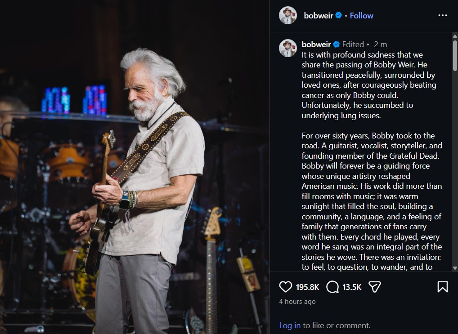Save the post with the bookmark icon
This screenshot has width=458, height=334.
(x=442, y=287)
